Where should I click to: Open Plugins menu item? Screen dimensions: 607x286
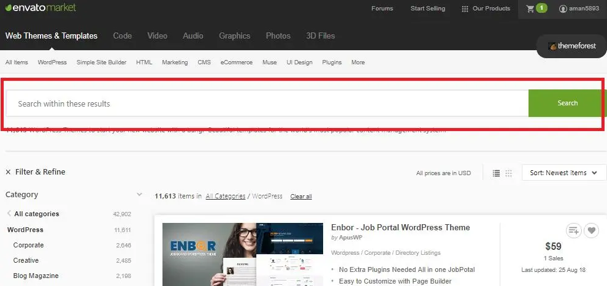pos(332,62)
